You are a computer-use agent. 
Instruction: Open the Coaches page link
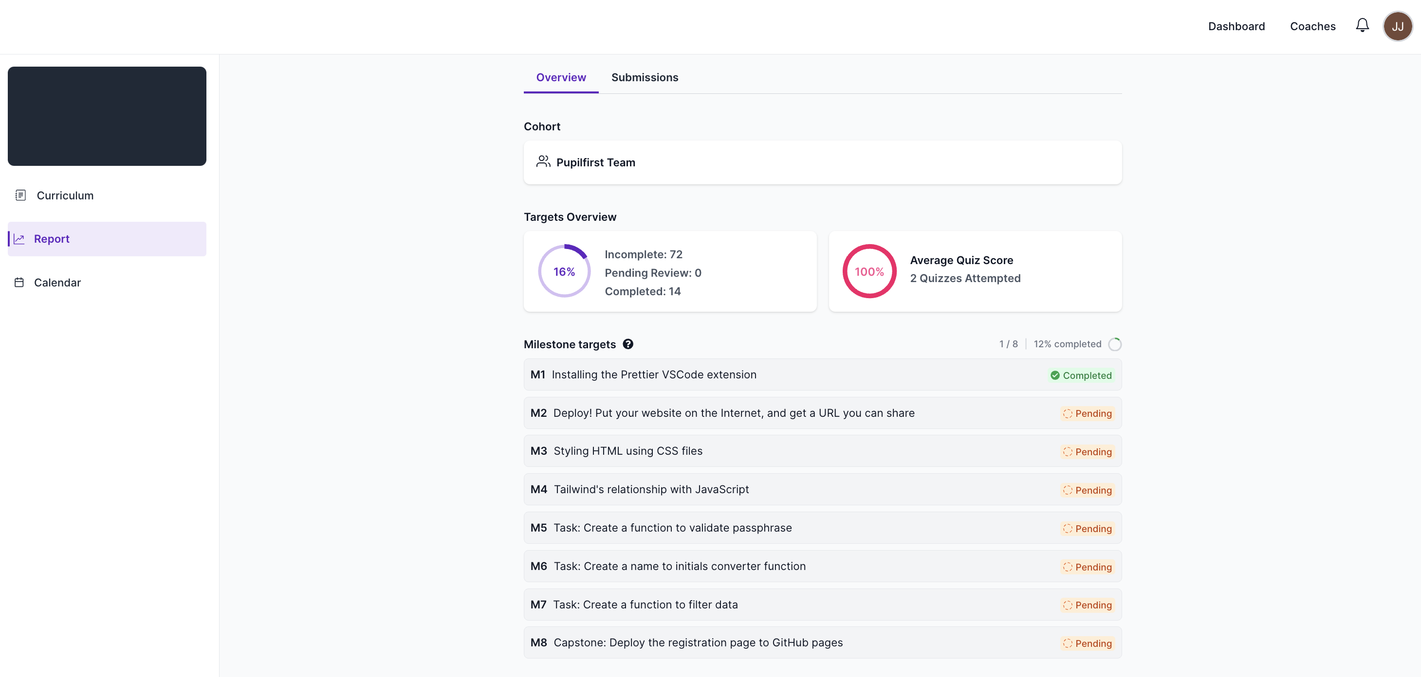pos(1312,26)
